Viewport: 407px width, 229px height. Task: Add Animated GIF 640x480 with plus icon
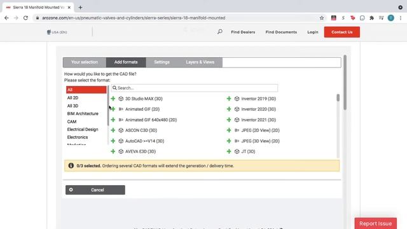pos(113,120)
